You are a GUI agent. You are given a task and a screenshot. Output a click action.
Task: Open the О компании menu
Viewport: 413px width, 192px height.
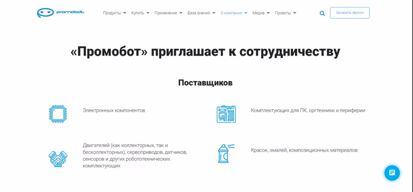231,13
